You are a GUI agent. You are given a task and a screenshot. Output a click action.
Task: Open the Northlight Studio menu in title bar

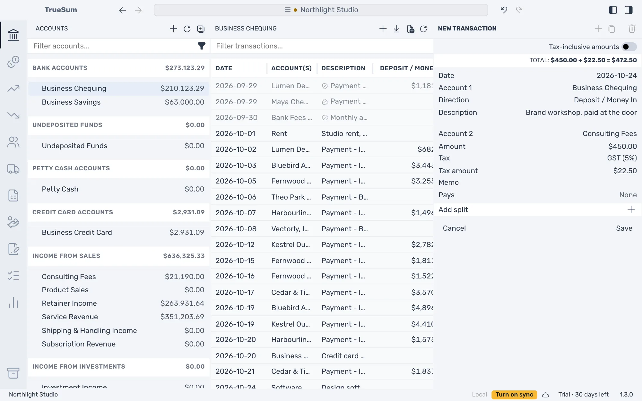point(321,10)
